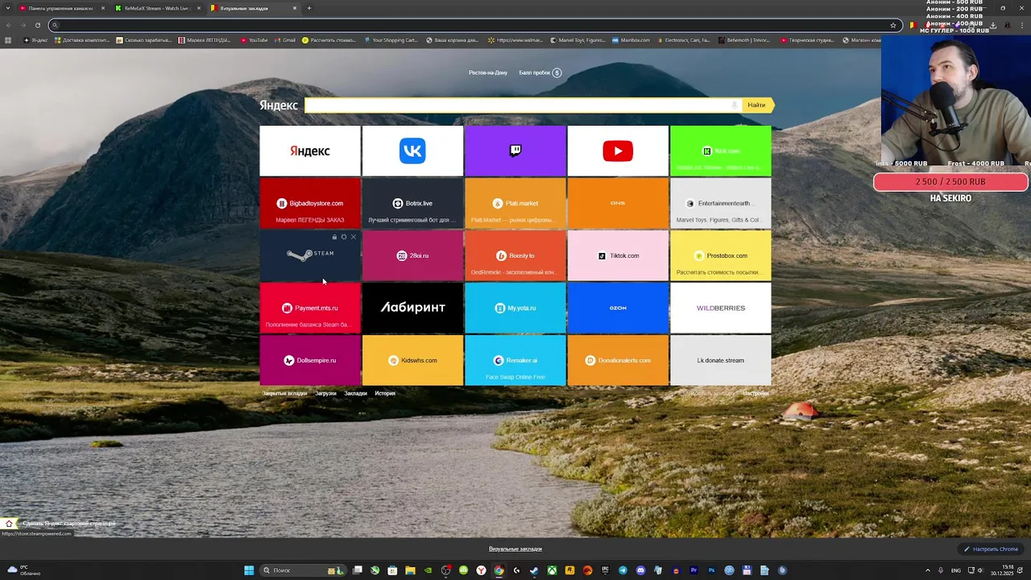Open the Dollsempire.ru tile

point(310,360)
